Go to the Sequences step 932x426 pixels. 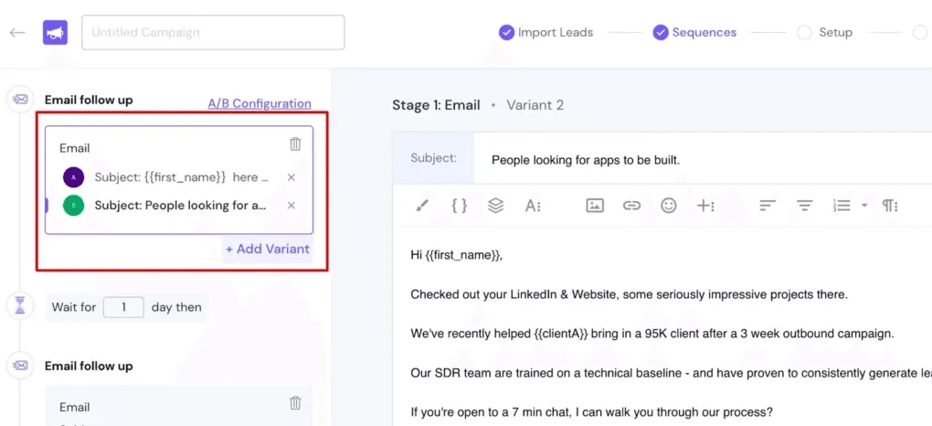704,32
